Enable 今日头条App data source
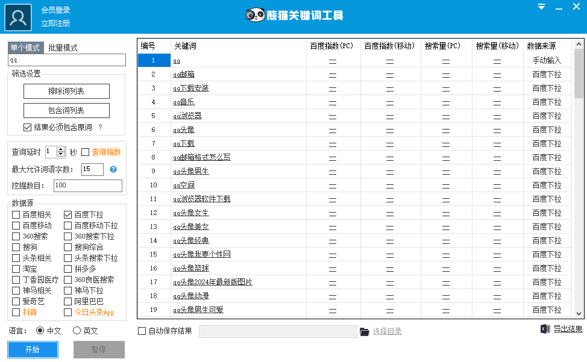 pos(67,312)
